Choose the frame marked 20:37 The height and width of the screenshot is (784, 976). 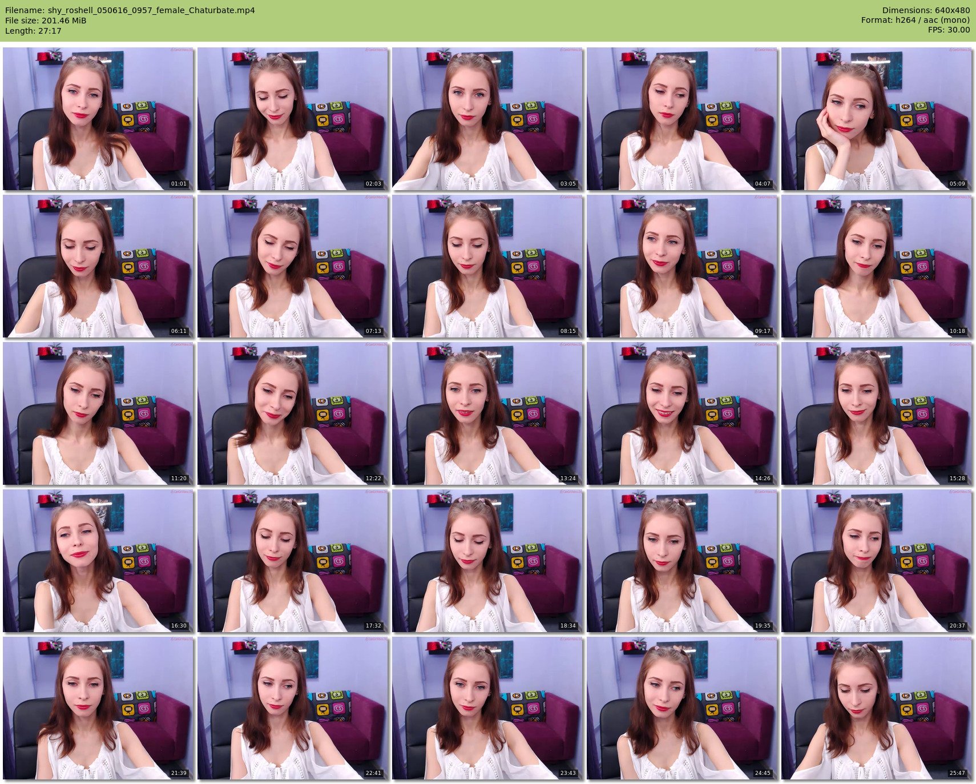877,561
